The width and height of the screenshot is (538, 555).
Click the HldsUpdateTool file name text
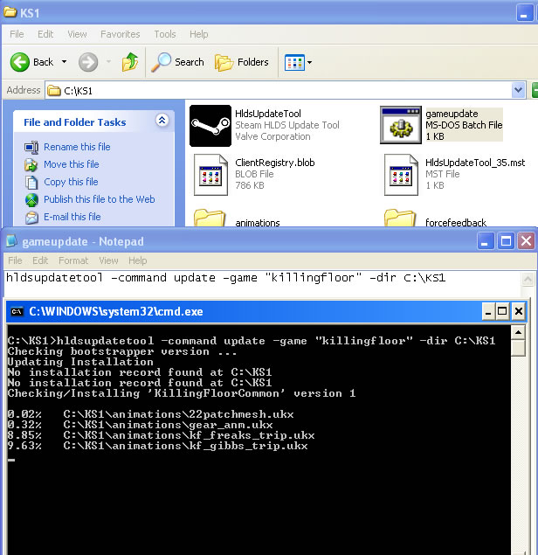pyautogui.click(x=268, y=114)
